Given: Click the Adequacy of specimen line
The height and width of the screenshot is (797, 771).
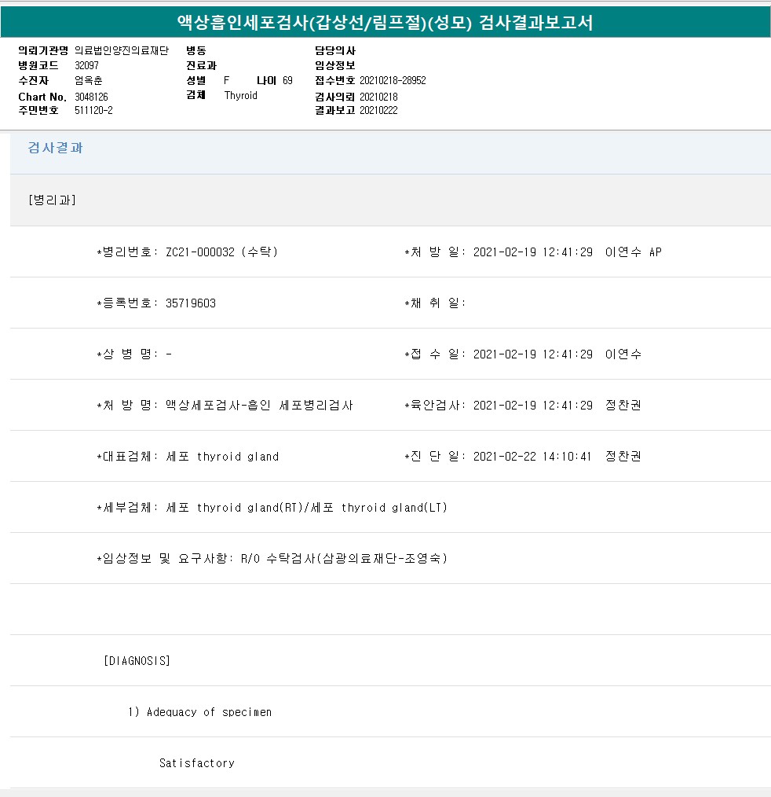Looking at the screenshot, I should (199, 712).
